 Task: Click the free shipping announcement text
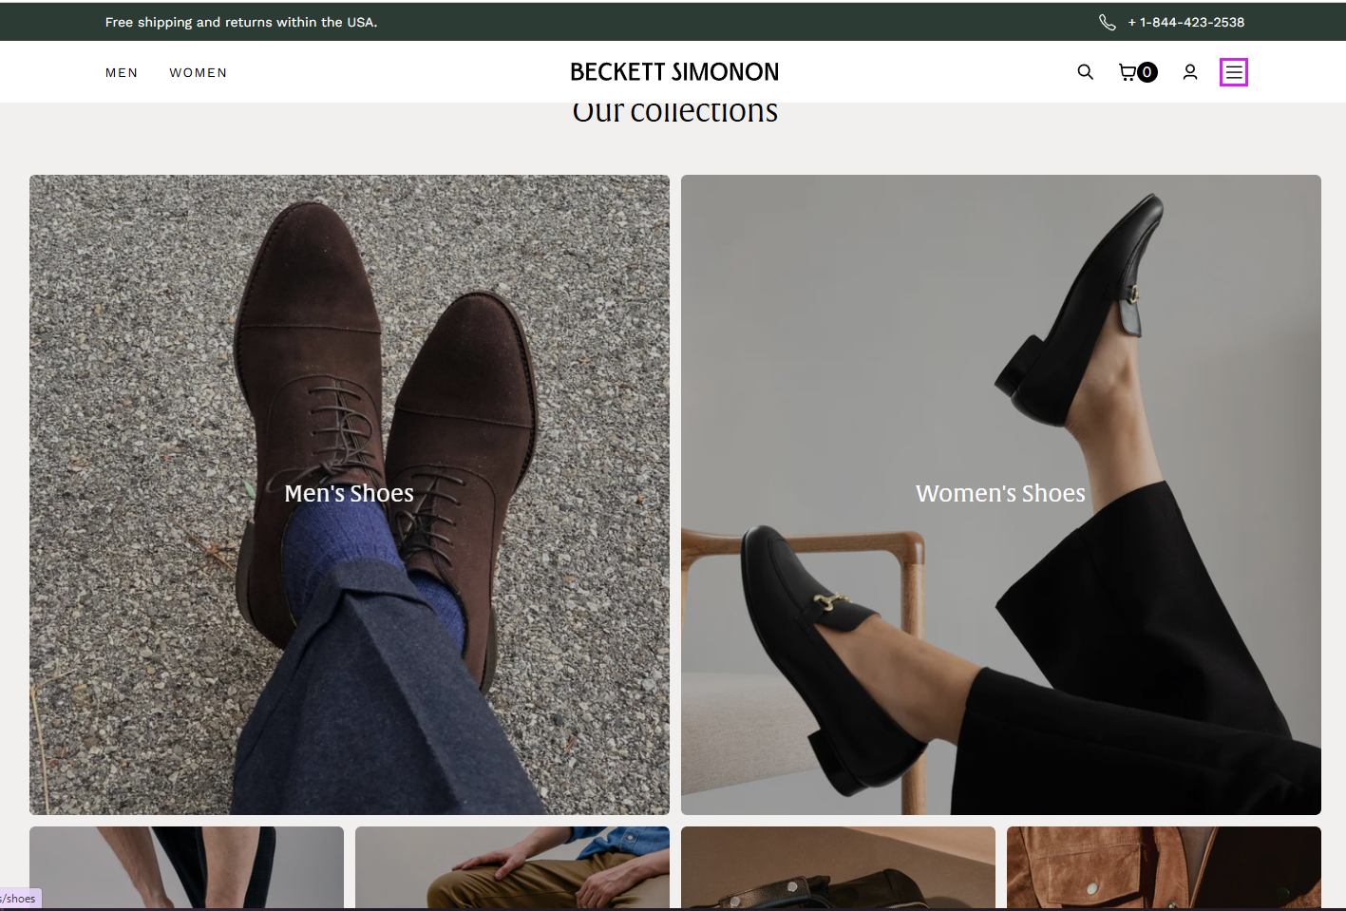click(241, 22)
